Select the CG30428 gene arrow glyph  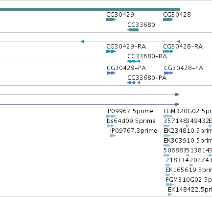pyautogui.click(x=168, y=20)
